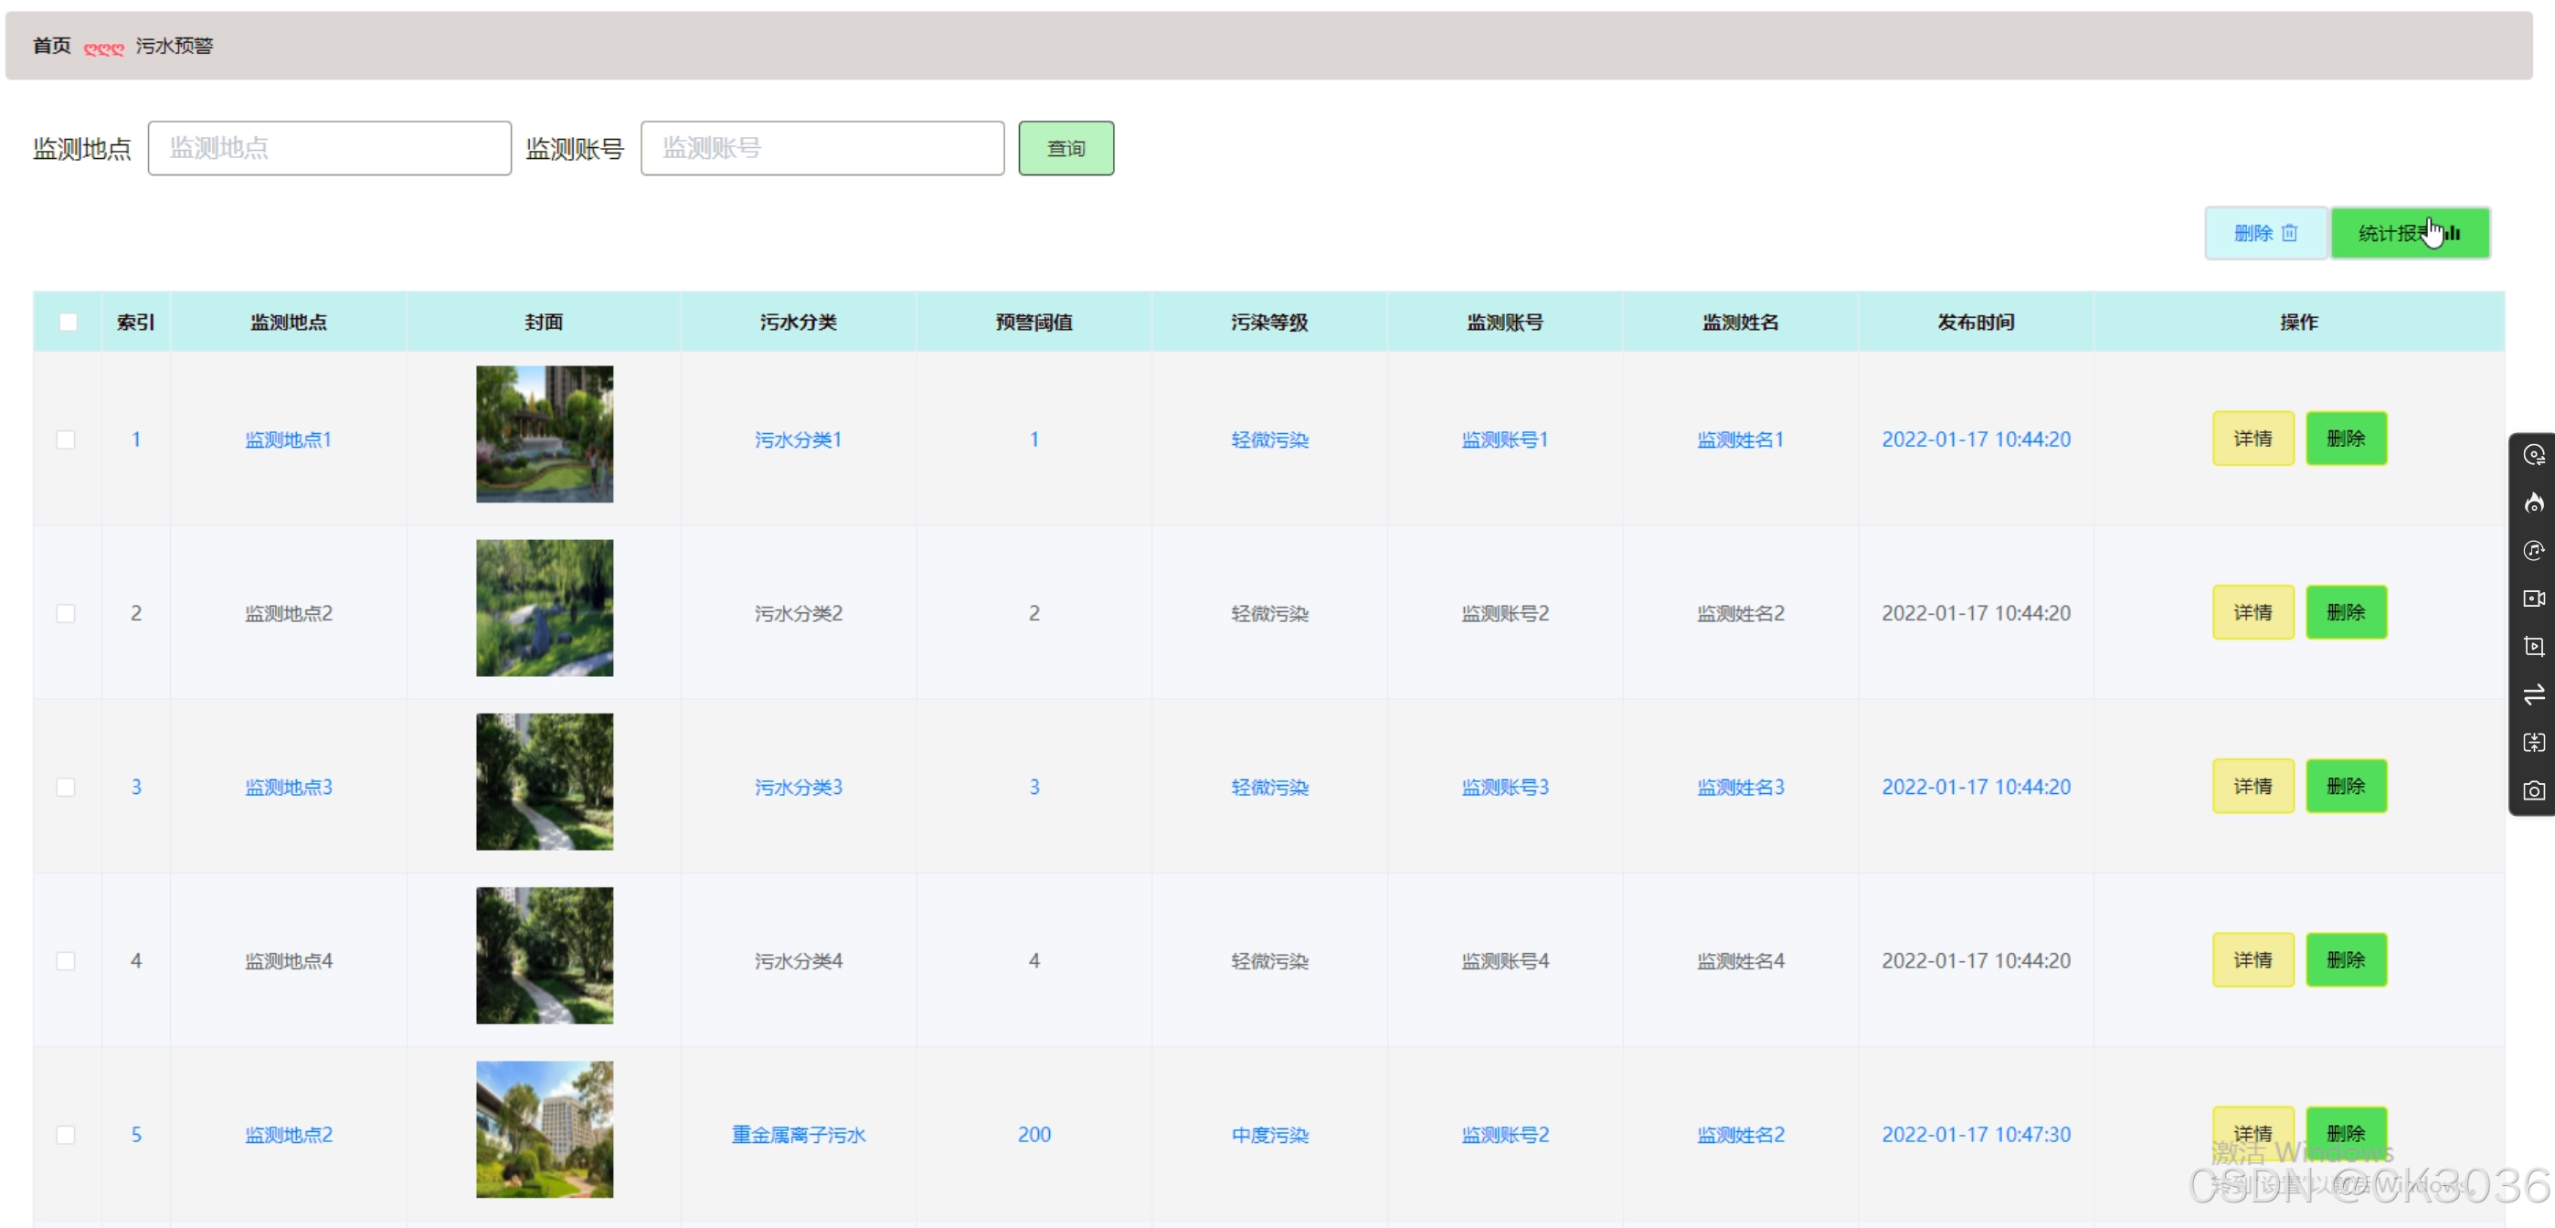This screenshot has width=2555, height=1228.
Task: Go to 首页 in the breadcrumb
Action: [x=51, y=46]
